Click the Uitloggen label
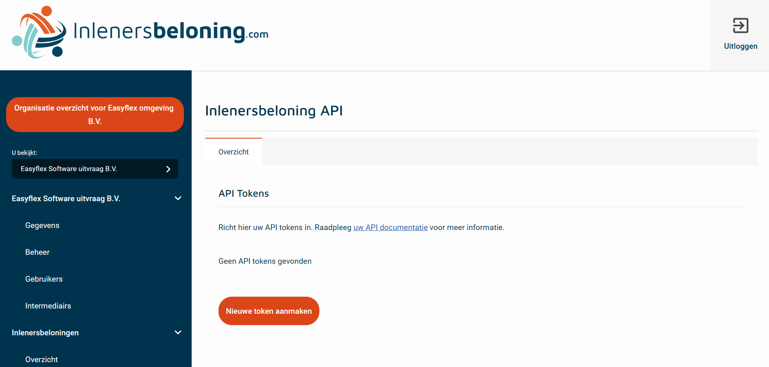Image resolution: width=769 pixels, height=367 pixels. (x=741, y=46)
